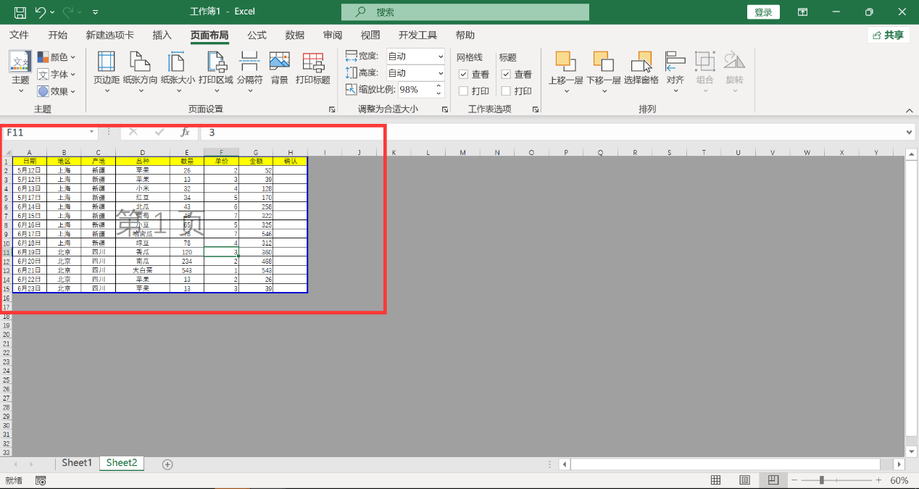This screenshot has height=489, width=919.
Task: Click the horizontal scrollbar right arrow
Action: click(899, 464)
